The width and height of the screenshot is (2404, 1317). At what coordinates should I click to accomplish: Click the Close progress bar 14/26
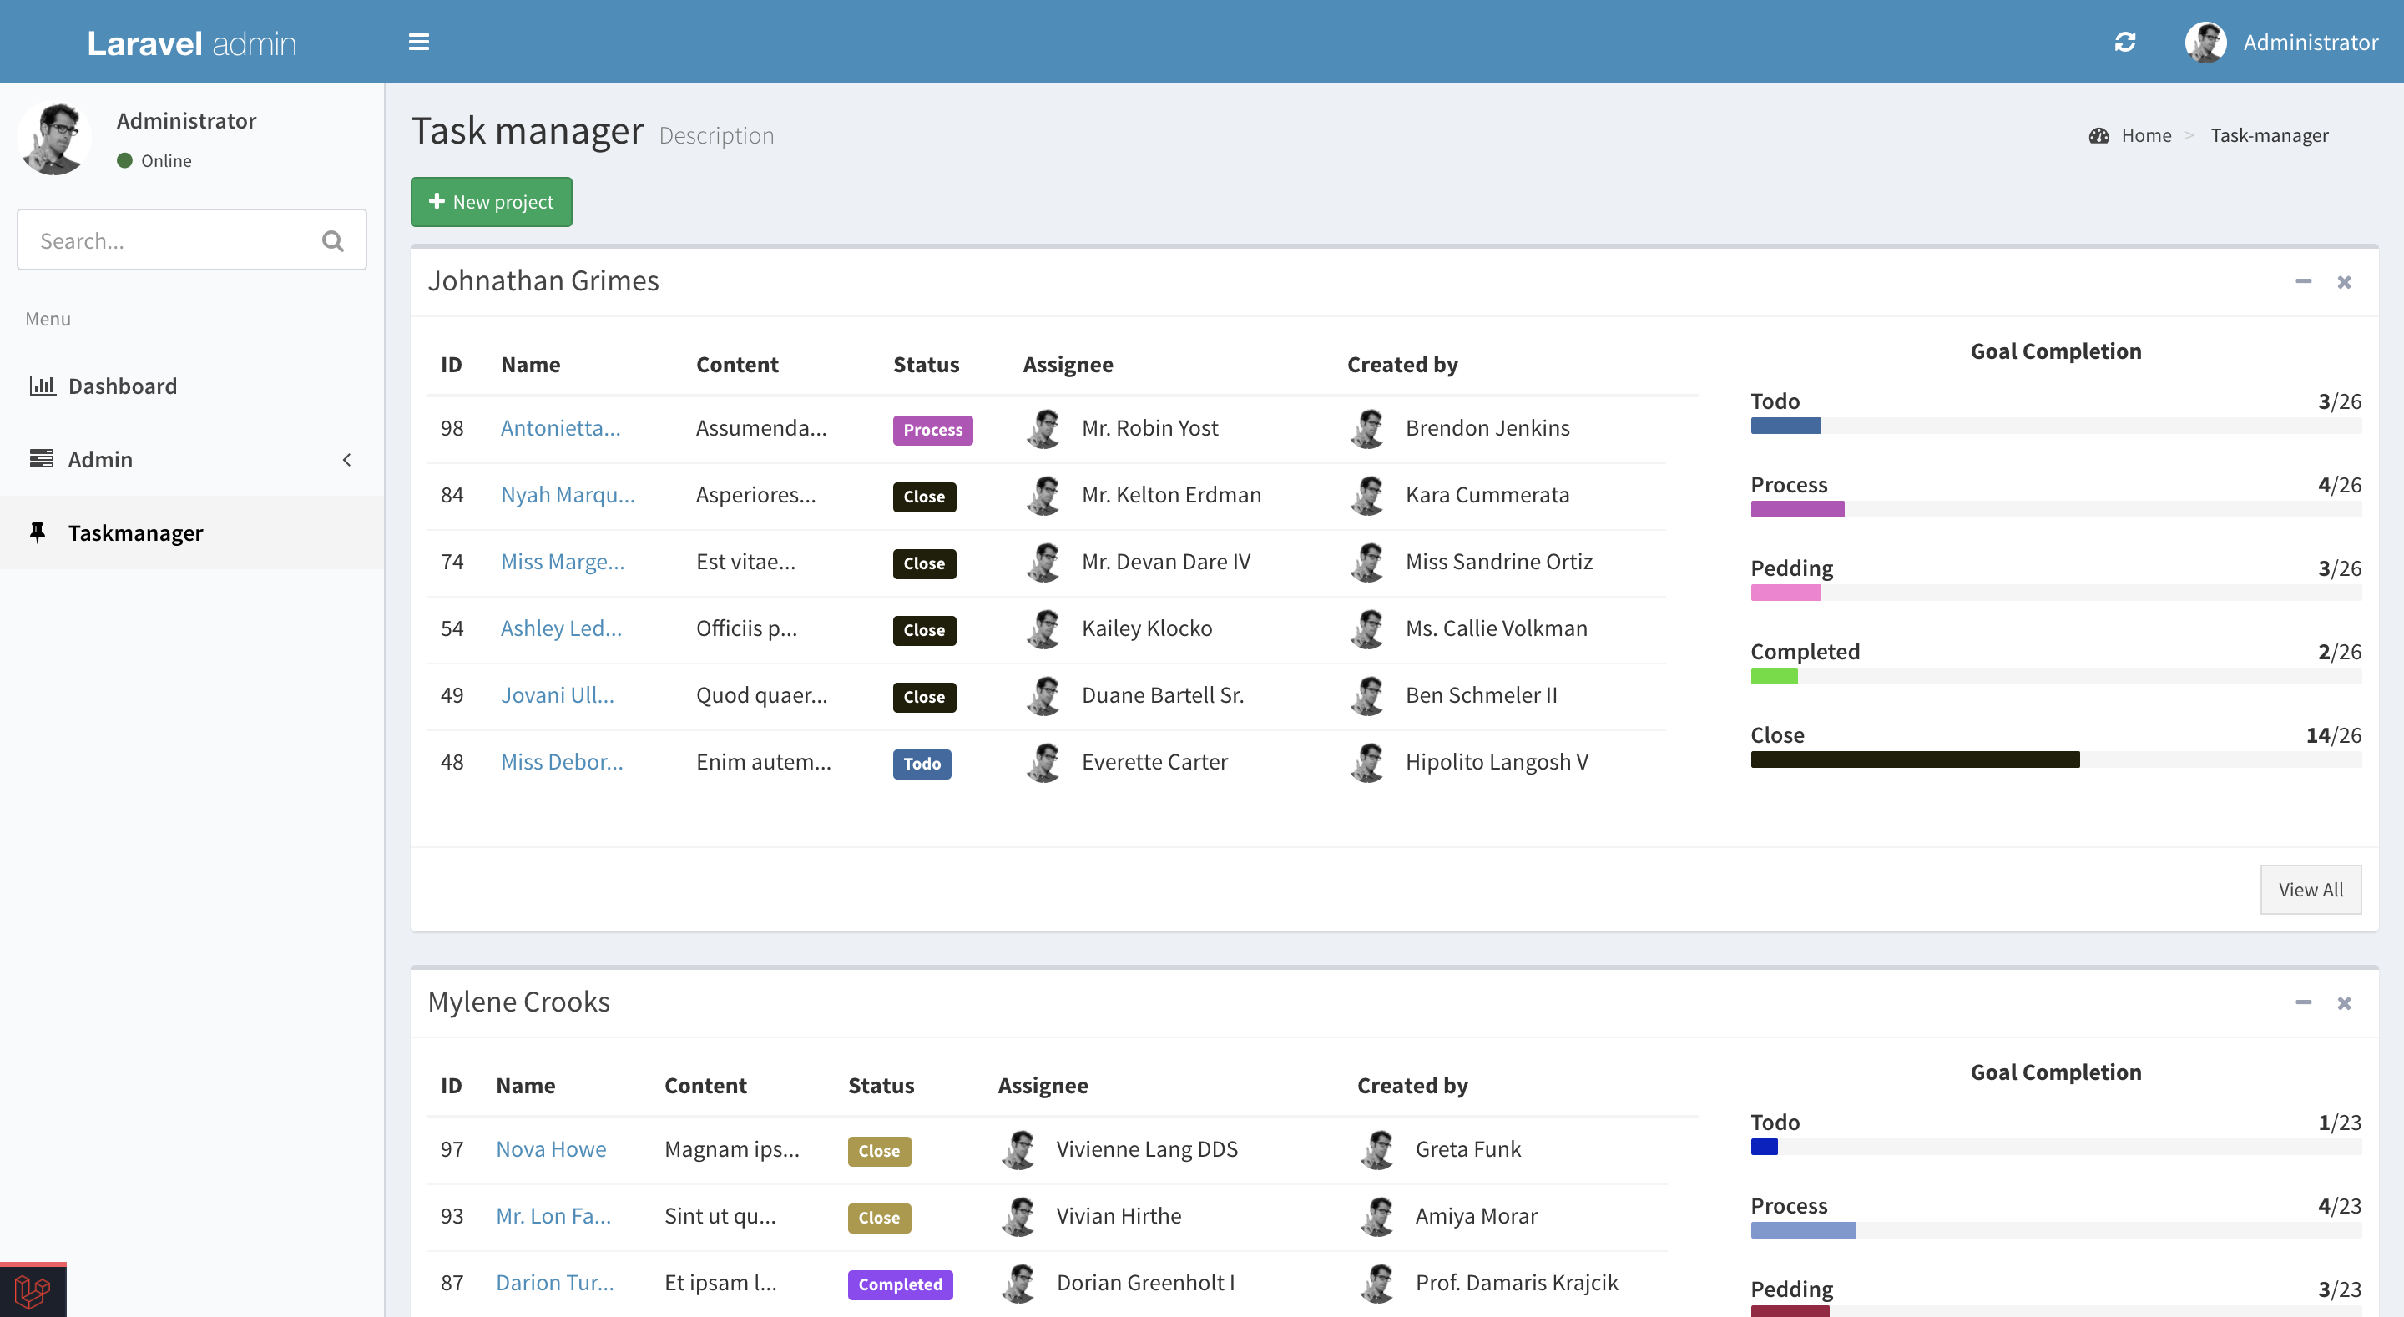pyautogui.click(x=1915, y=759)
